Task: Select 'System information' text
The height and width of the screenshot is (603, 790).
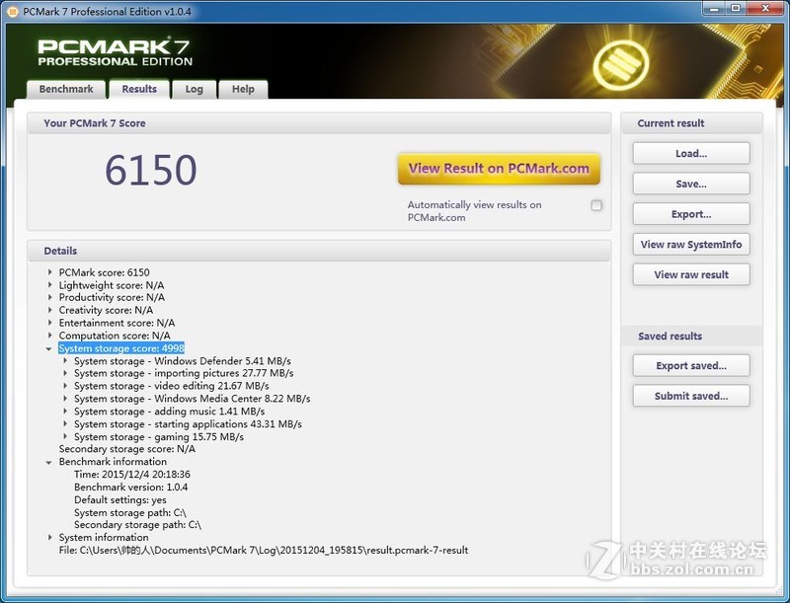Action: pyautogui.click(x=104, y=537)
